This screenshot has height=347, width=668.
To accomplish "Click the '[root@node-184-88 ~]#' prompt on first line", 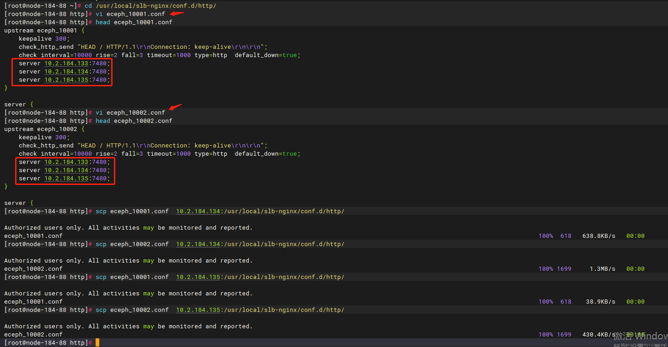I will tap(43, 5).
